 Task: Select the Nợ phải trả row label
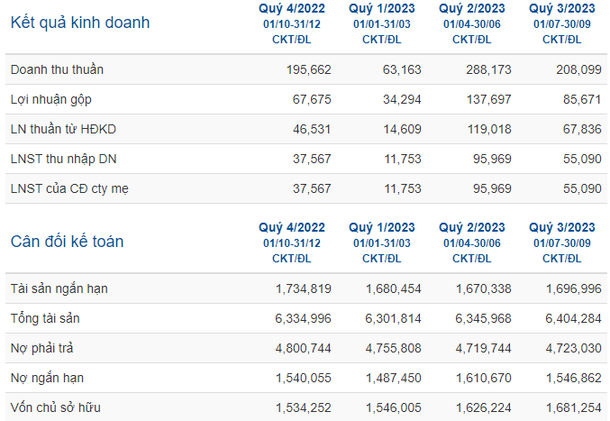[41, 348]
